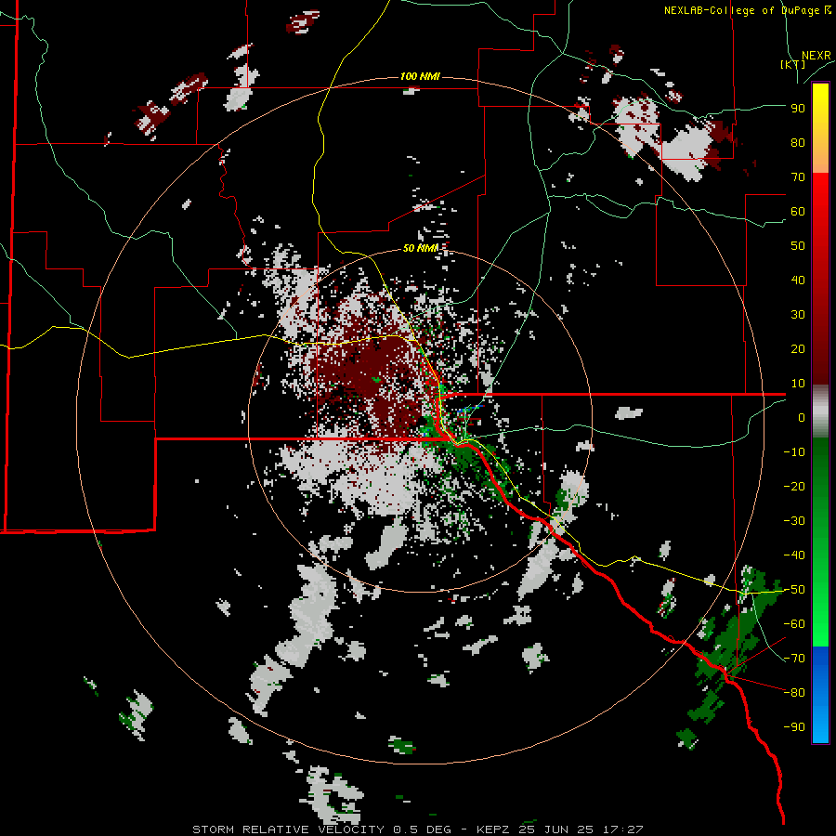The width and height of the screenshot is (836, 836).
Task: Click the -10 value on the velocity scale
Action: tap(794, 452)
